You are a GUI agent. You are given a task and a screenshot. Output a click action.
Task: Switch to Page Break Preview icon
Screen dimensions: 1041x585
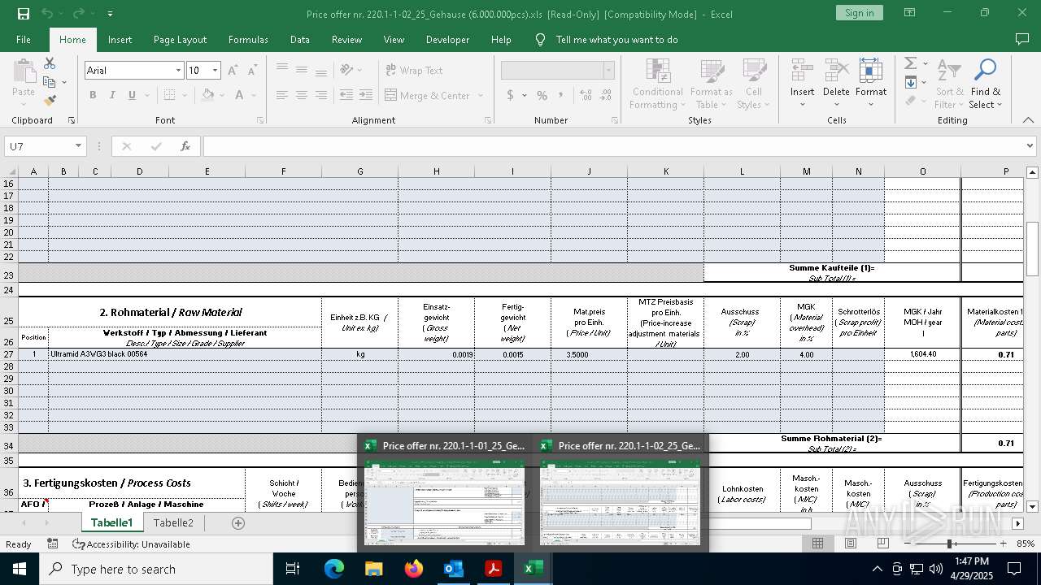882,544
